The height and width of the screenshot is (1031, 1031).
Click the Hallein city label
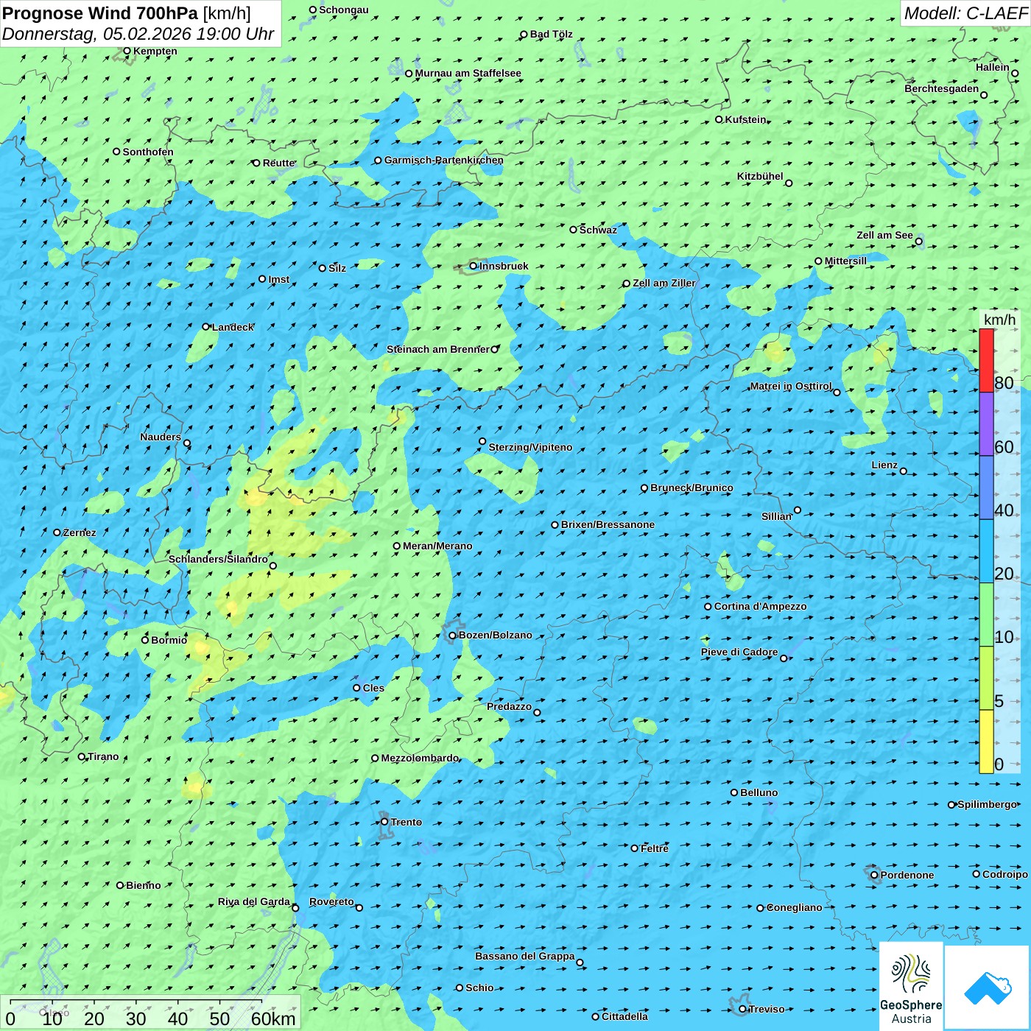click(x=993, y=67)
